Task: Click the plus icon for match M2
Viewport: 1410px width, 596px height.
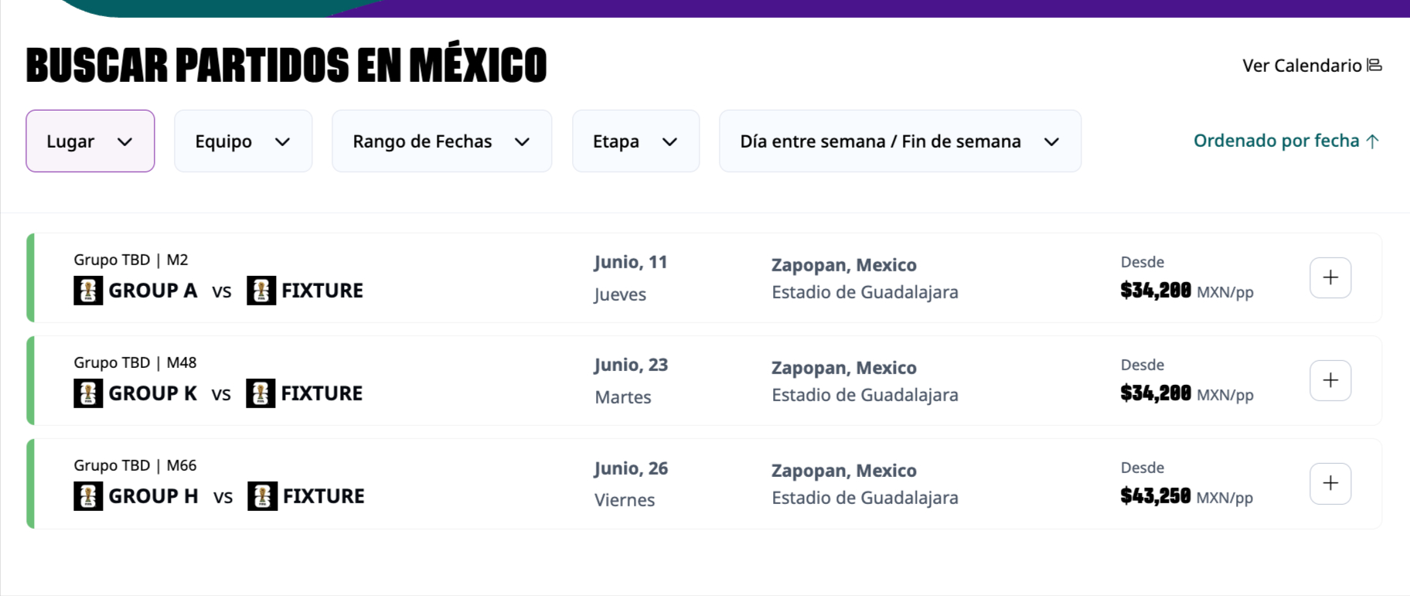Action: 1330,278
